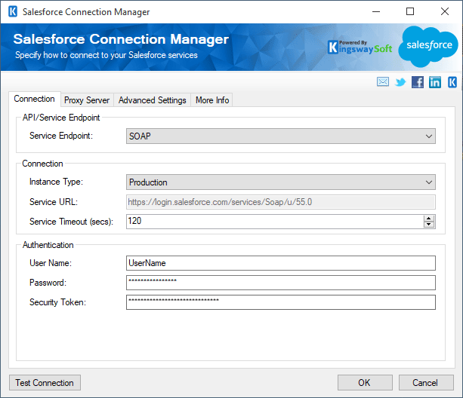
Task: Click the KingswaySoft logo in the banner
Action: click(x=360, y=47)
